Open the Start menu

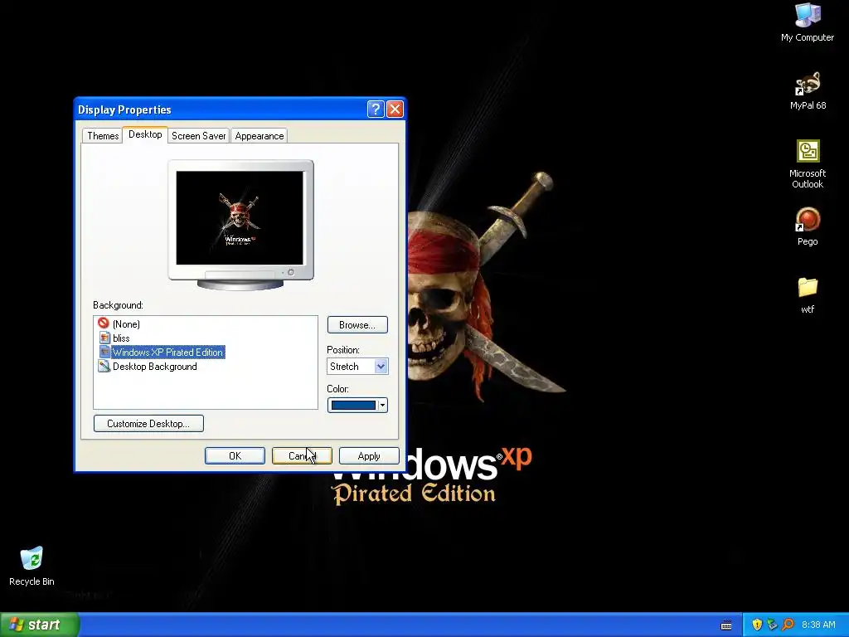click(x=40, y=625)
